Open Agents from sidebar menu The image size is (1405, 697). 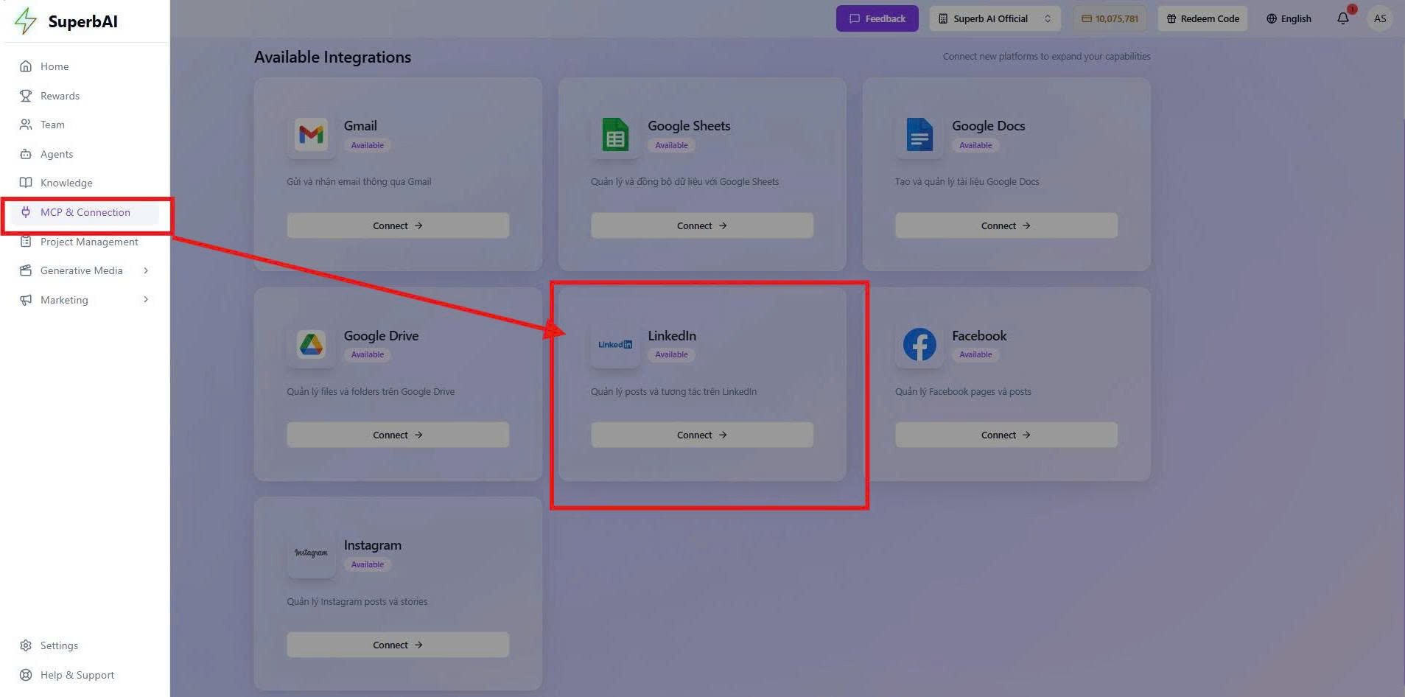pyautogui.click(x=57, y=154)
